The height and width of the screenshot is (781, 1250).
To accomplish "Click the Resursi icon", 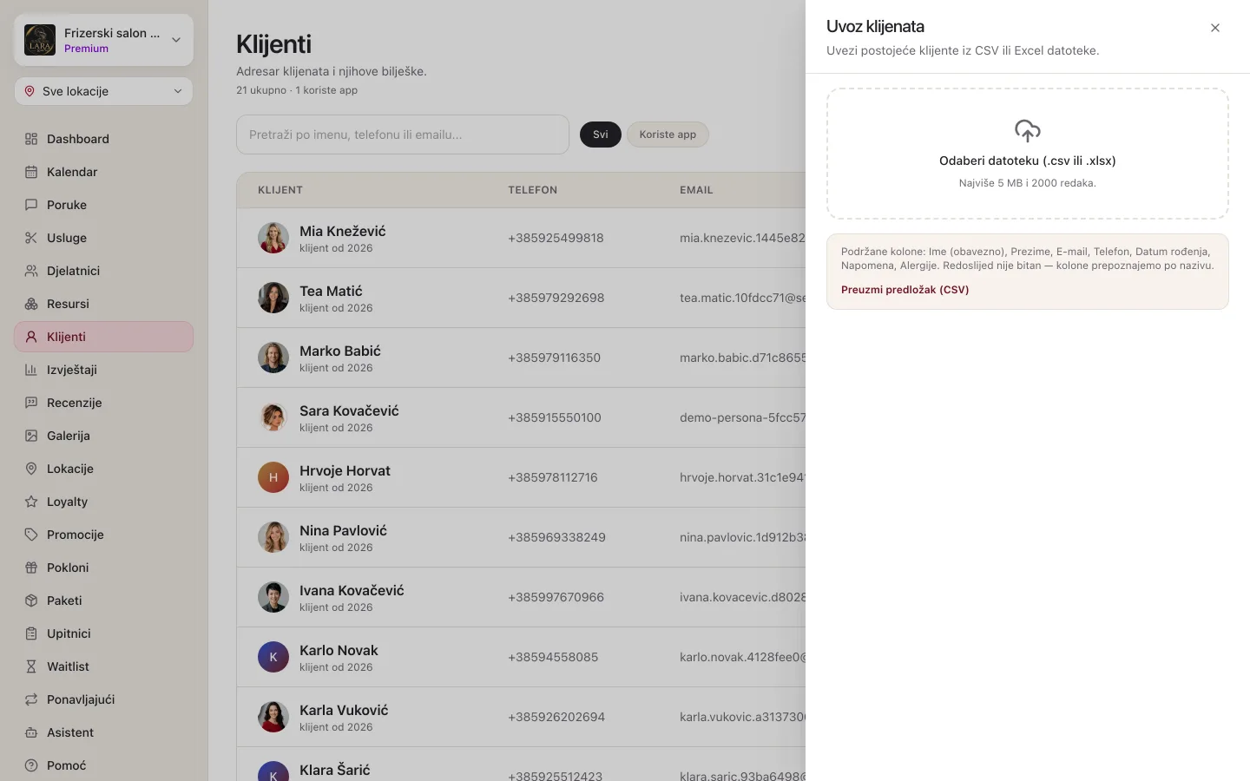I will click(x=31, y=304).
